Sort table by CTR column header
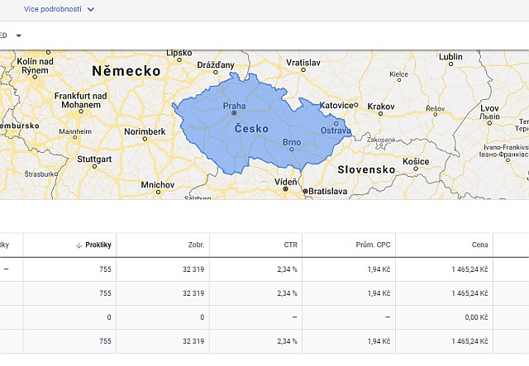Viewport: 529px width, 366px height. [290, 245]
